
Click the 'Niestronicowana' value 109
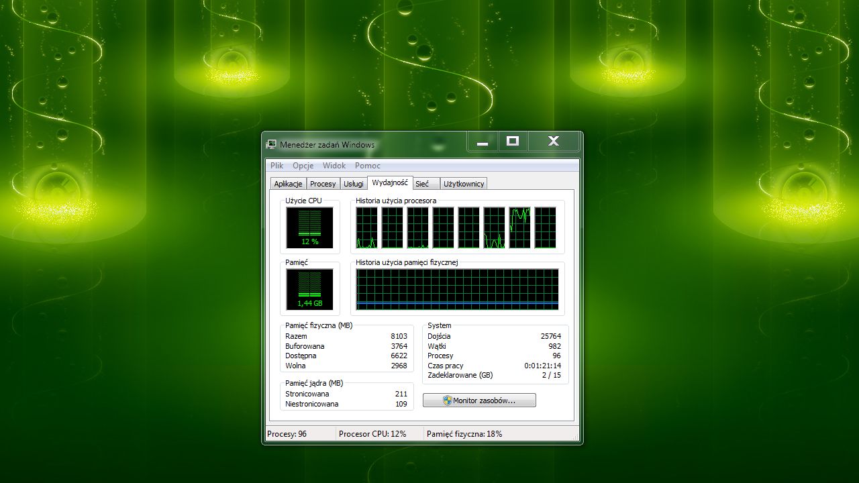[x=401, y=404]
